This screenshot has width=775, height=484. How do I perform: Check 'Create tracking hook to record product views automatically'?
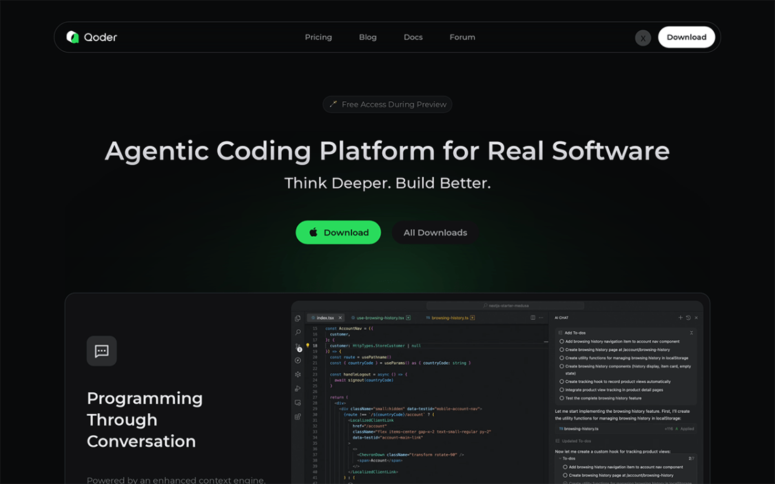point(562,381)
